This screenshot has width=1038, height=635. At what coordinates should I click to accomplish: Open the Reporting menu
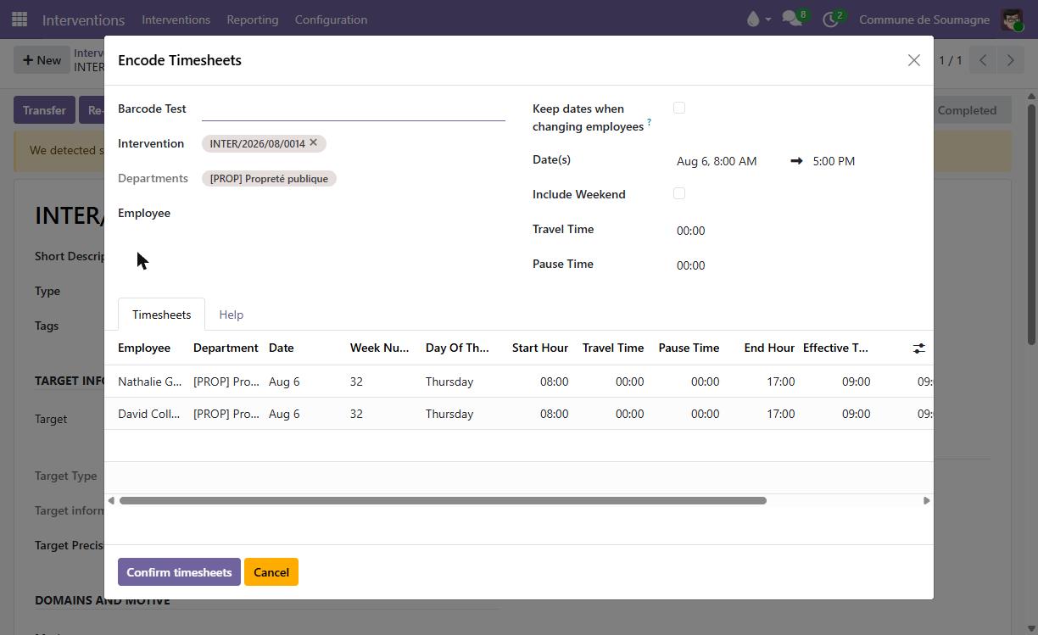point(252,19)
